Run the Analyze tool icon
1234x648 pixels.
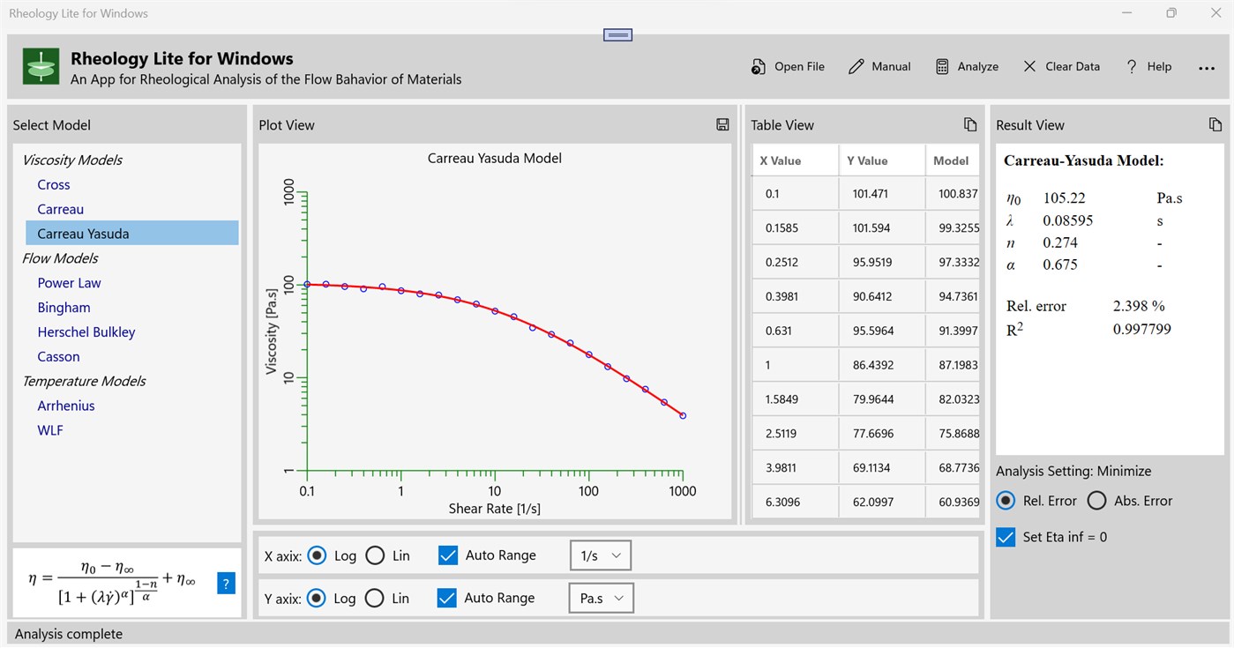pyautogui.click(x=941, y=65)
